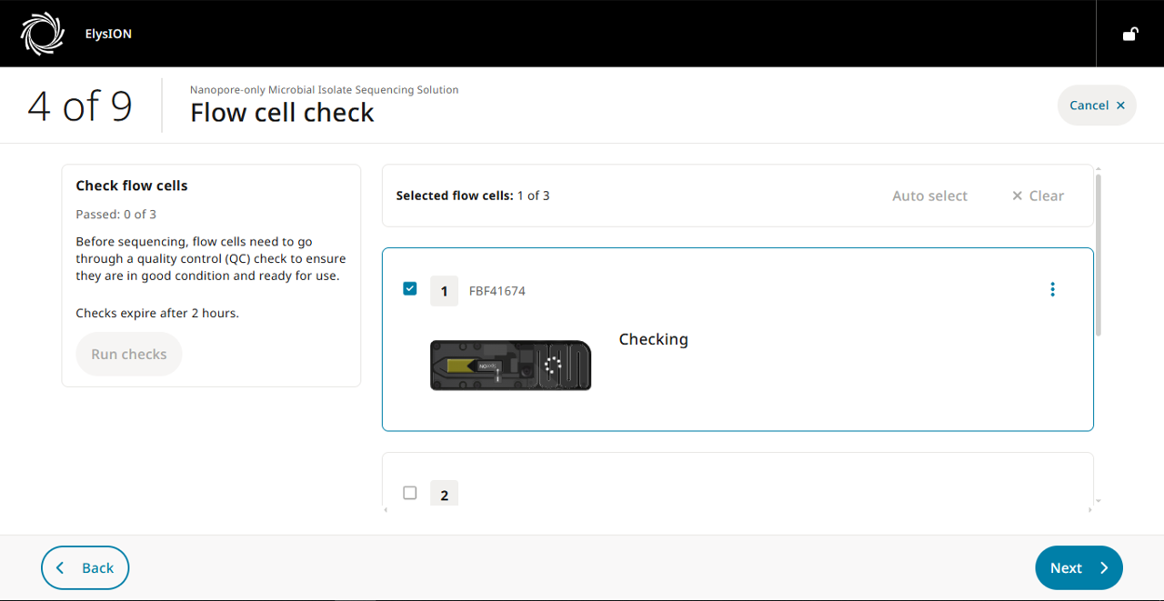Click the Checking status text
This screenshot has width=1164, height=601.
pos(653,339)
